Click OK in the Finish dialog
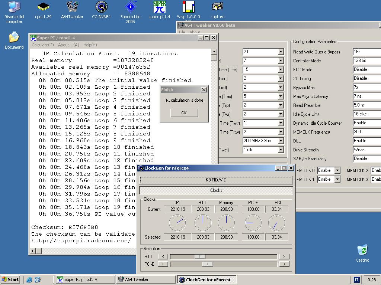 [x=184, y=113]
